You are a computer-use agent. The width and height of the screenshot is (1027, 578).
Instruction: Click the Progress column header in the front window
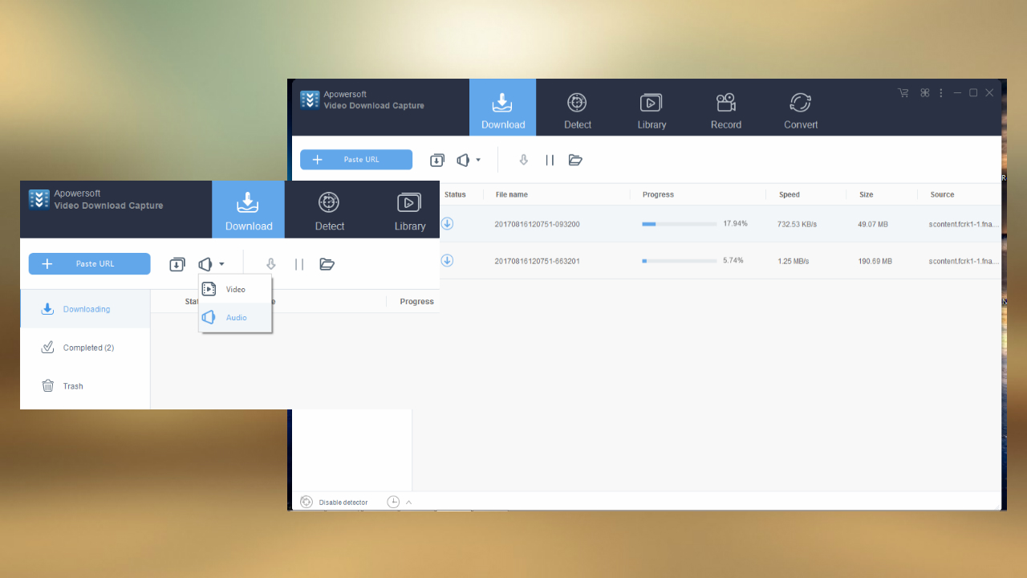[x=417, y=302]
